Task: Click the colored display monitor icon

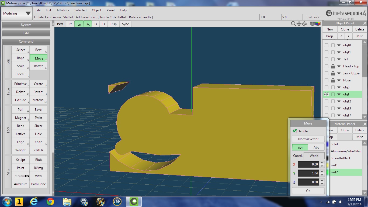Action: click(318, 24)
